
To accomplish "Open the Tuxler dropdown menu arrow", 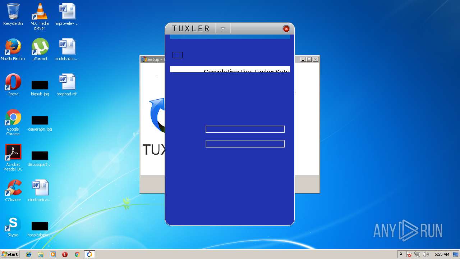I will click(x=223, y=29).
